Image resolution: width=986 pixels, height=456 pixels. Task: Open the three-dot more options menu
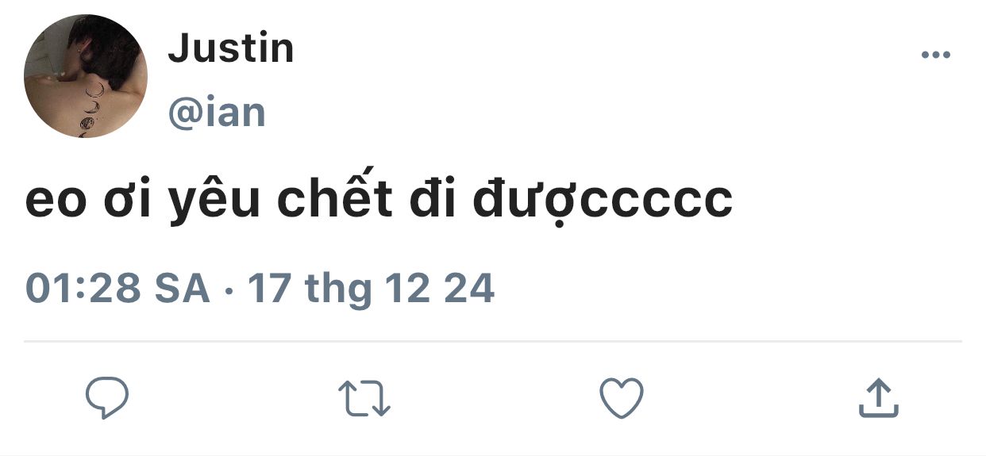pos(935,55)
